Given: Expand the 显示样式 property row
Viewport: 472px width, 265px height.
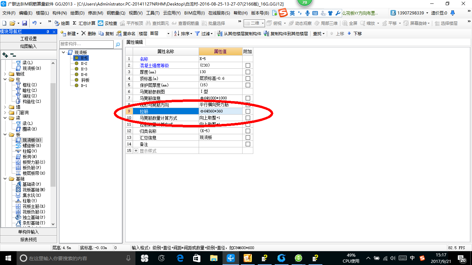Looking at the screenshot, I should (136, 151).
